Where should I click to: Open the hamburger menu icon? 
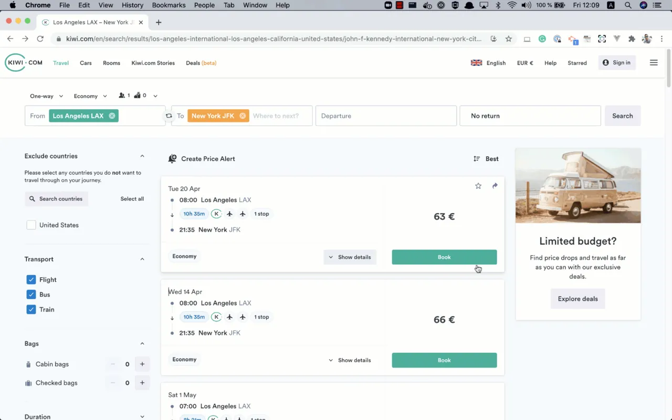tap(654, 62)
